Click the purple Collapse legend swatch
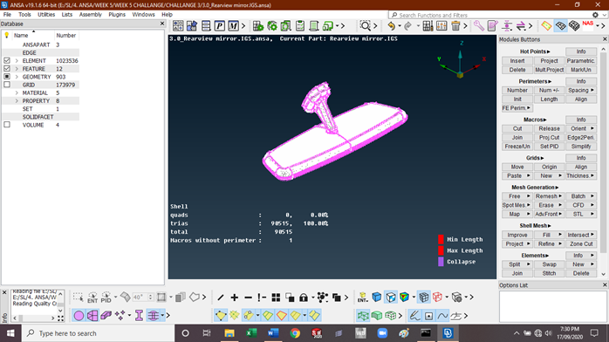The image size is (609, 342). [x=441, y=262]
